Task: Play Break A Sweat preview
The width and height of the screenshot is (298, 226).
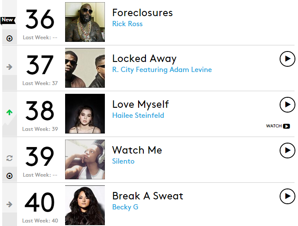Action: coord(287,196)
